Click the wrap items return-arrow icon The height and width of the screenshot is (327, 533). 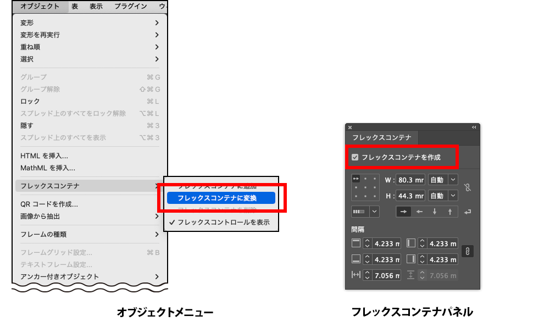click(468, 211)
